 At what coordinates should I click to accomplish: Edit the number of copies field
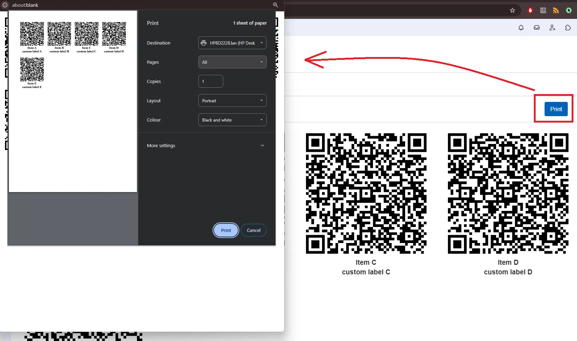210,81
